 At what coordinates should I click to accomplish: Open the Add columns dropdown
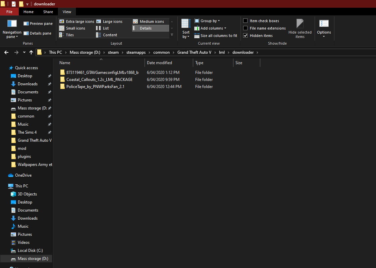tap(210, 28)
